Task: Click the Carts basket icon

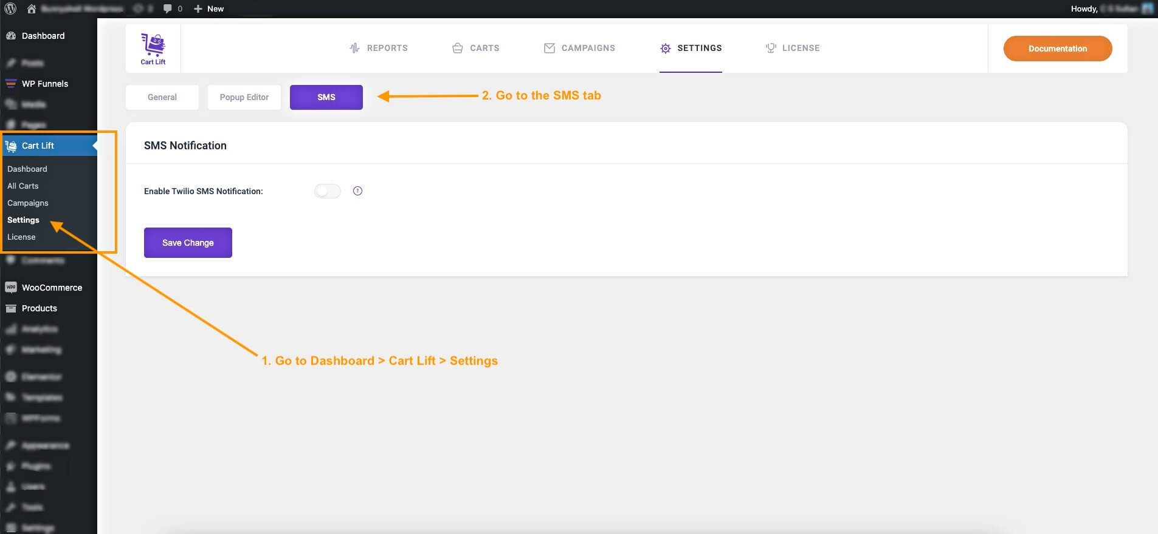Action: tap(458, 48)
